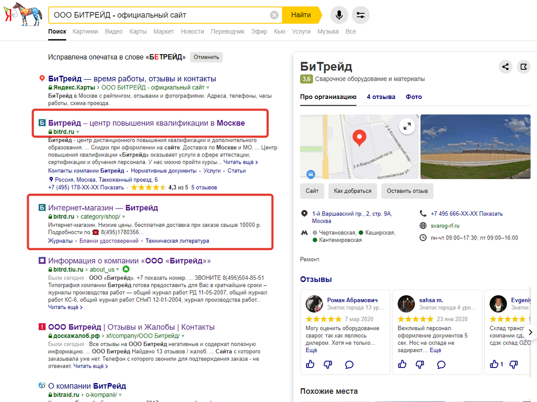Click 'Как добраться' button

point(353,191)
